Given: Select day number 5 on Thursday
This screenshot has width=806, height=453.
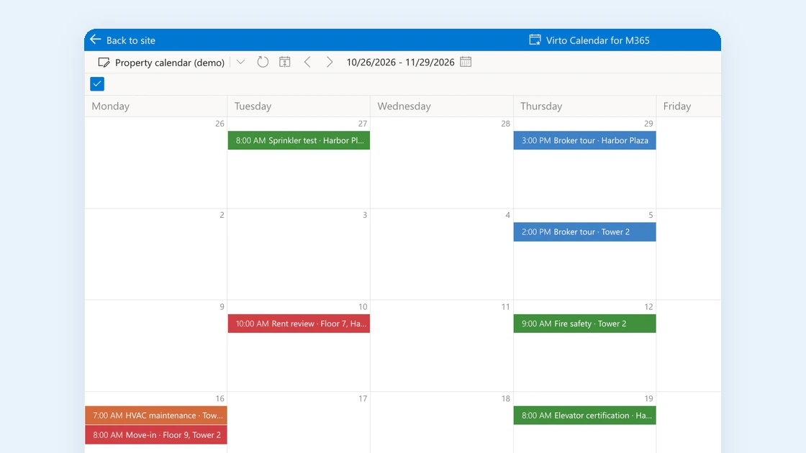Looking at the screenshot, I should coord(651,215).
